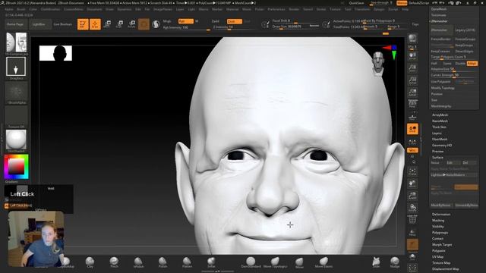Select the Flatten brush at bottom
This screenshot has height=273, width=486.
point(187,262)
